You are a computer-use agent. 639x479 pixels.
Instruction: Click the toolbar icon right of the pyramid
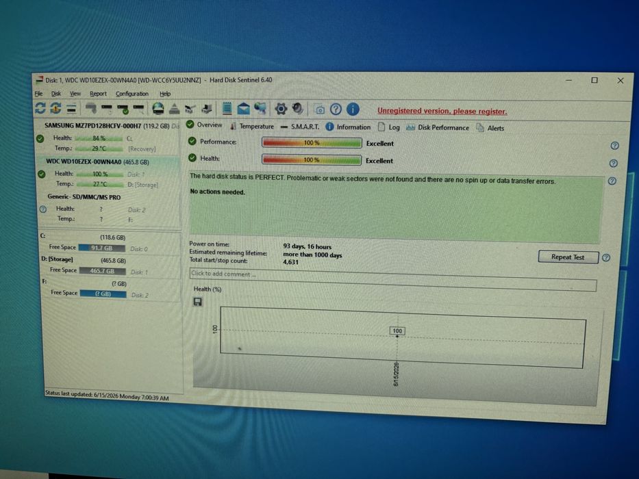pyautogui.click(x=190, y=109)
